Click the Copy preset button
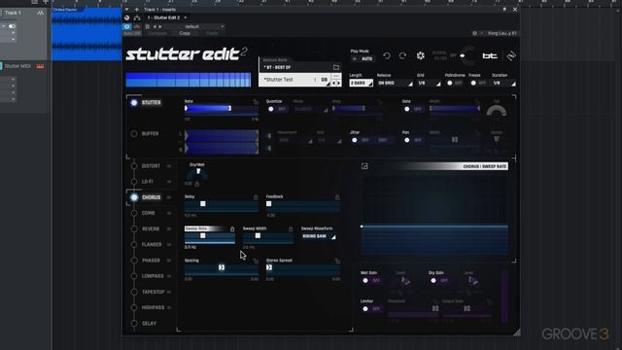The width and height of the screenshot is (622, 350). click(185, 33)
